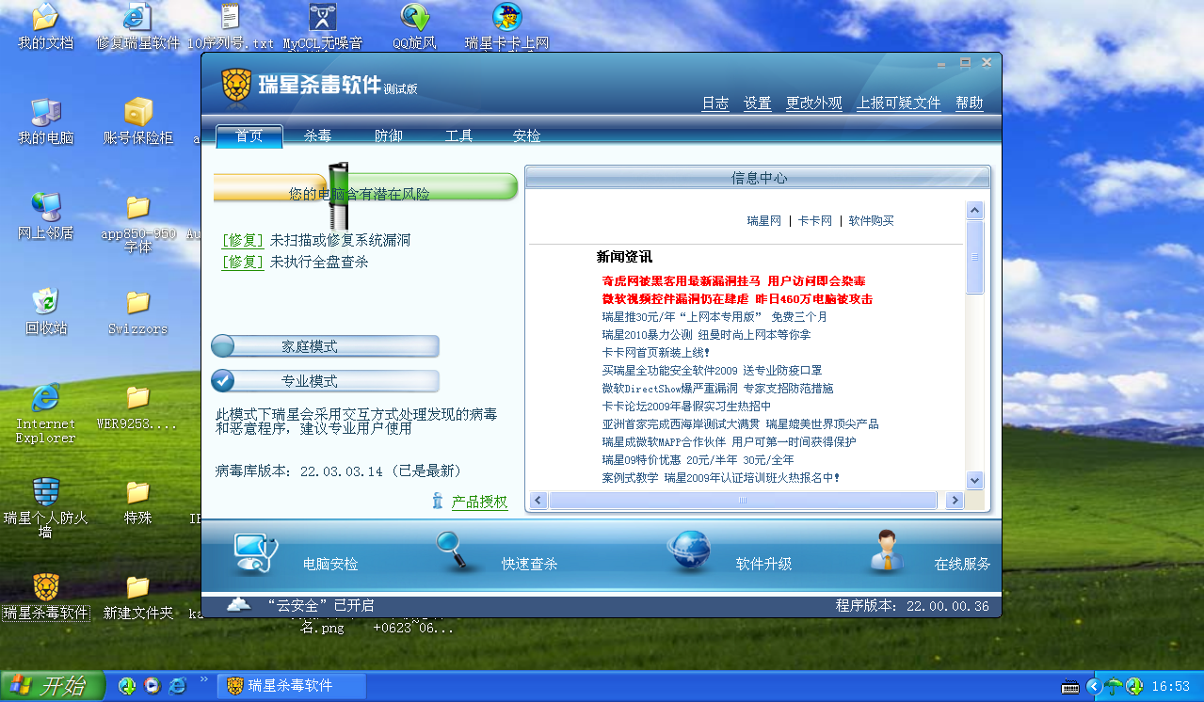This screenshot has width=1204, height=702.
Task: Click 修复 for 未执行全盘查杀
Action: coord(243,262)
